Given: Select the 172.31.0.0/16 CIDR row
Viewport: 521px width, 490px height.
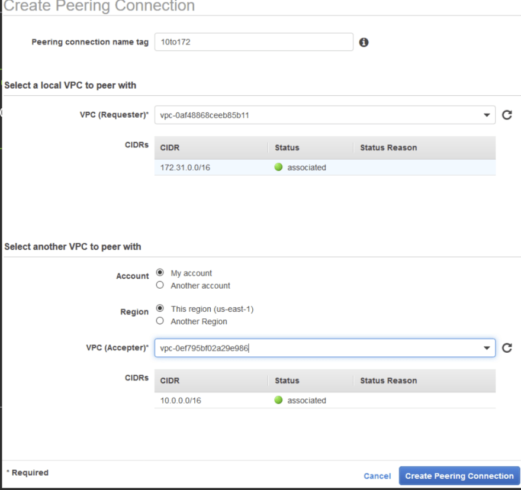Looking at the screenshot, I should click(325, 167).
